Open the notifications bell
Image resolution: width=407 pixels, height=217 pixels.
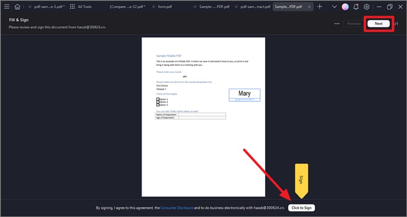pyautogui.click(x=356, y=7)
